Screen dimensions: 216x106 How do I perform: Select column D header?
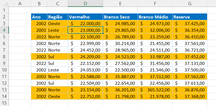pyautogui.click(x=85, y=3)
